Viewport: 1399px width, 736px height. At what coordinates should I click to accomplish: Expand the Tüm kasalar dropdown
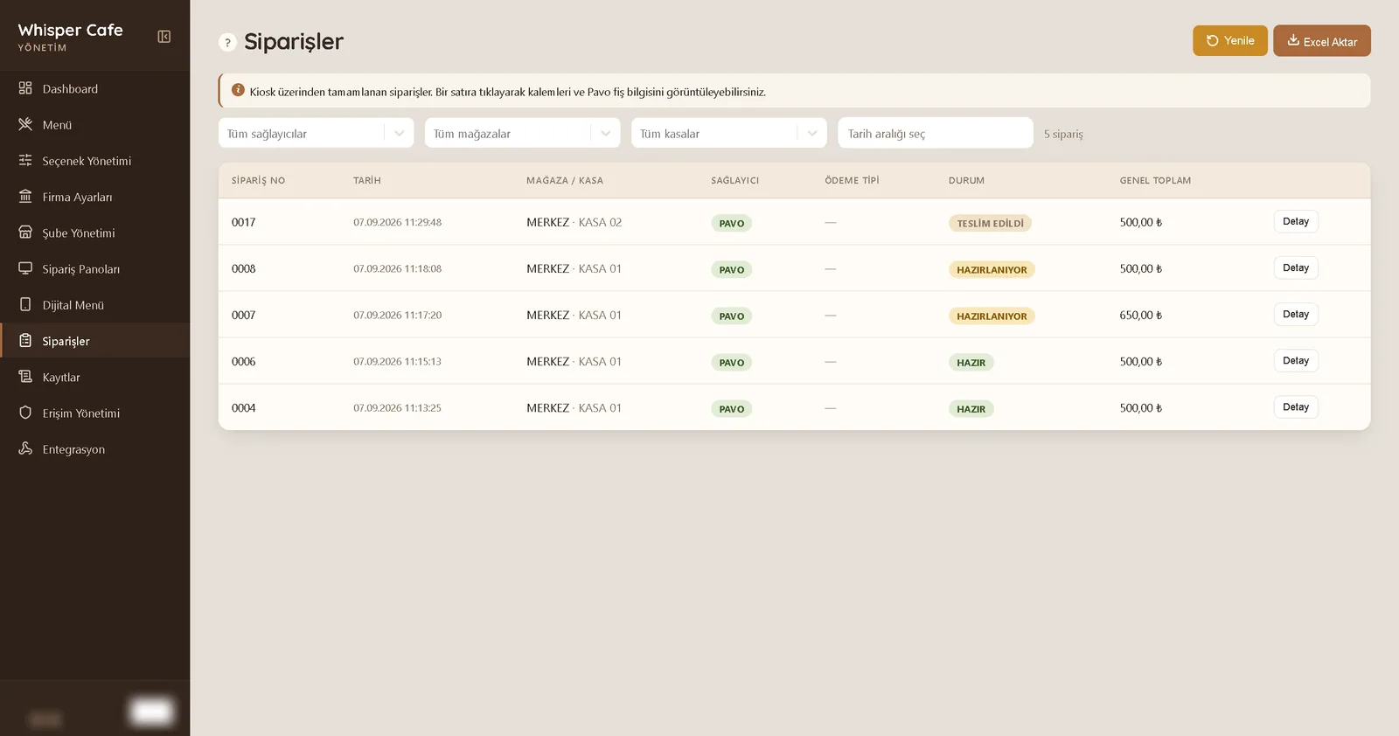[x=728, y=133]
